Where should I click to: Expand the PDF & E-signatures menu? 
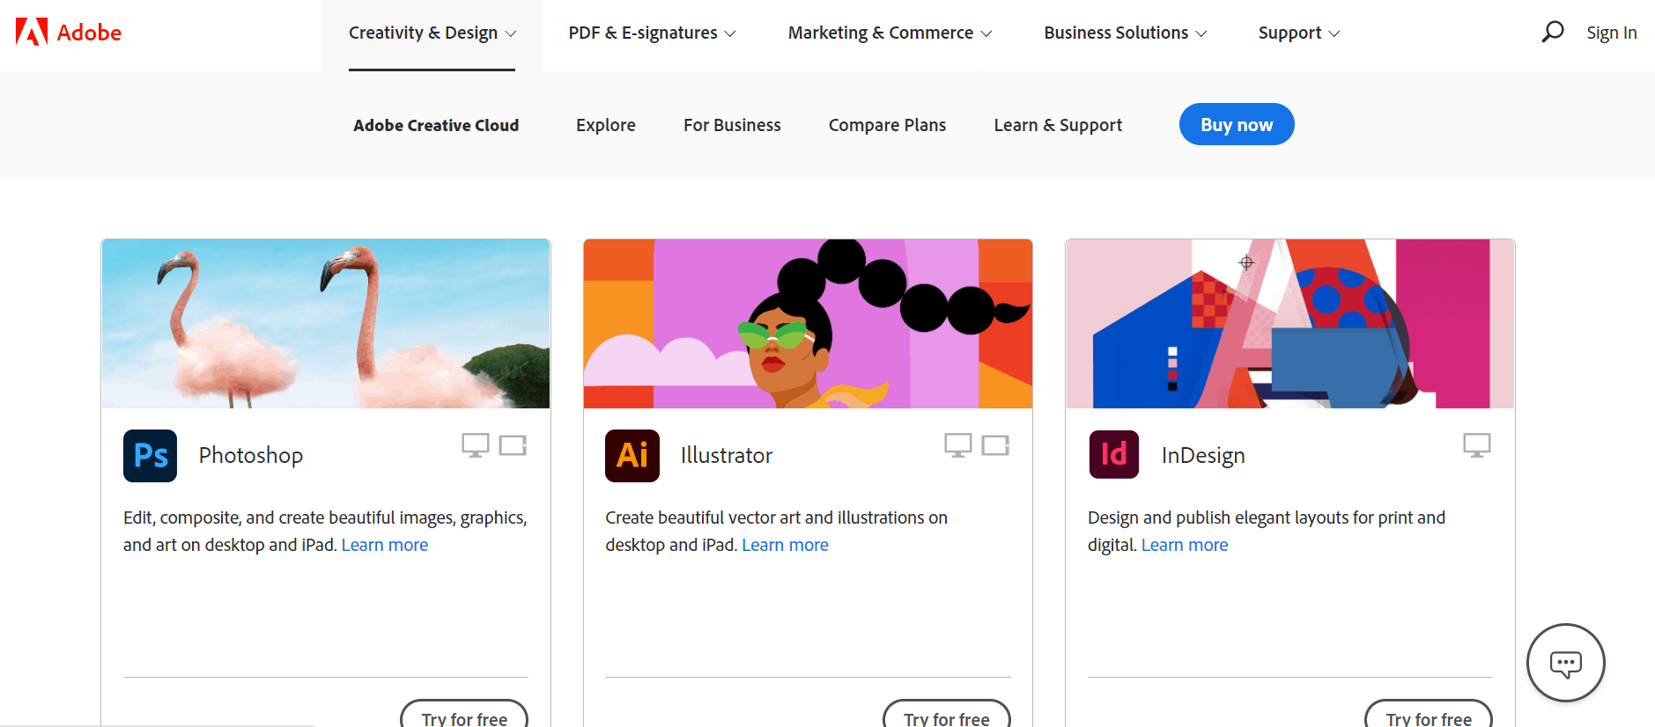(x=652, y=33)
